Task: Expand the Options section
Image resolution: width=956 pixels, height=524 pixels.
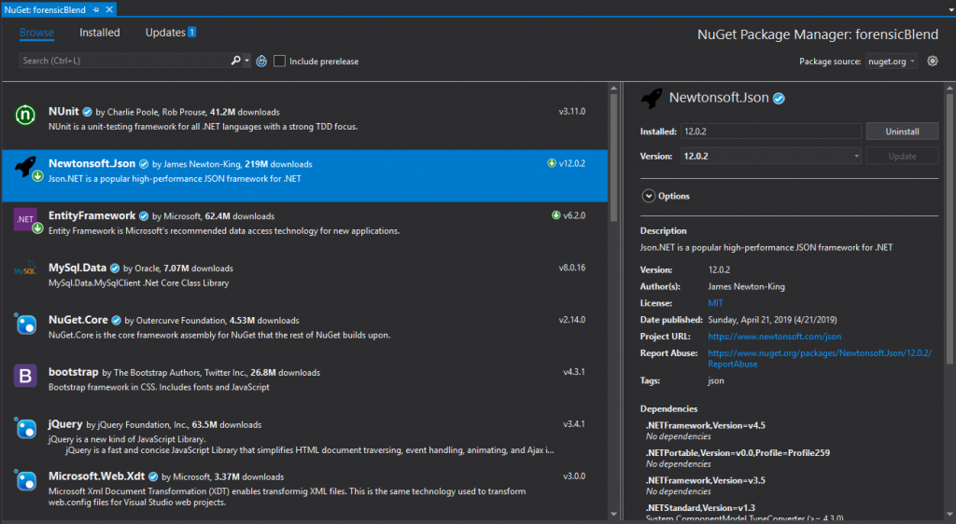Action: tap(649, 196)
